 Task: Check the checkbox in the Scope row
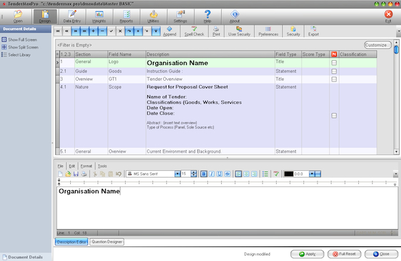coord(334,115)
